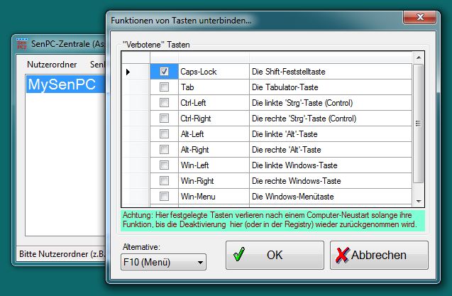This screenshot has height=296, width=452.
Task: Click scrollbar down arrow in key list
Action: click(418, 201)
